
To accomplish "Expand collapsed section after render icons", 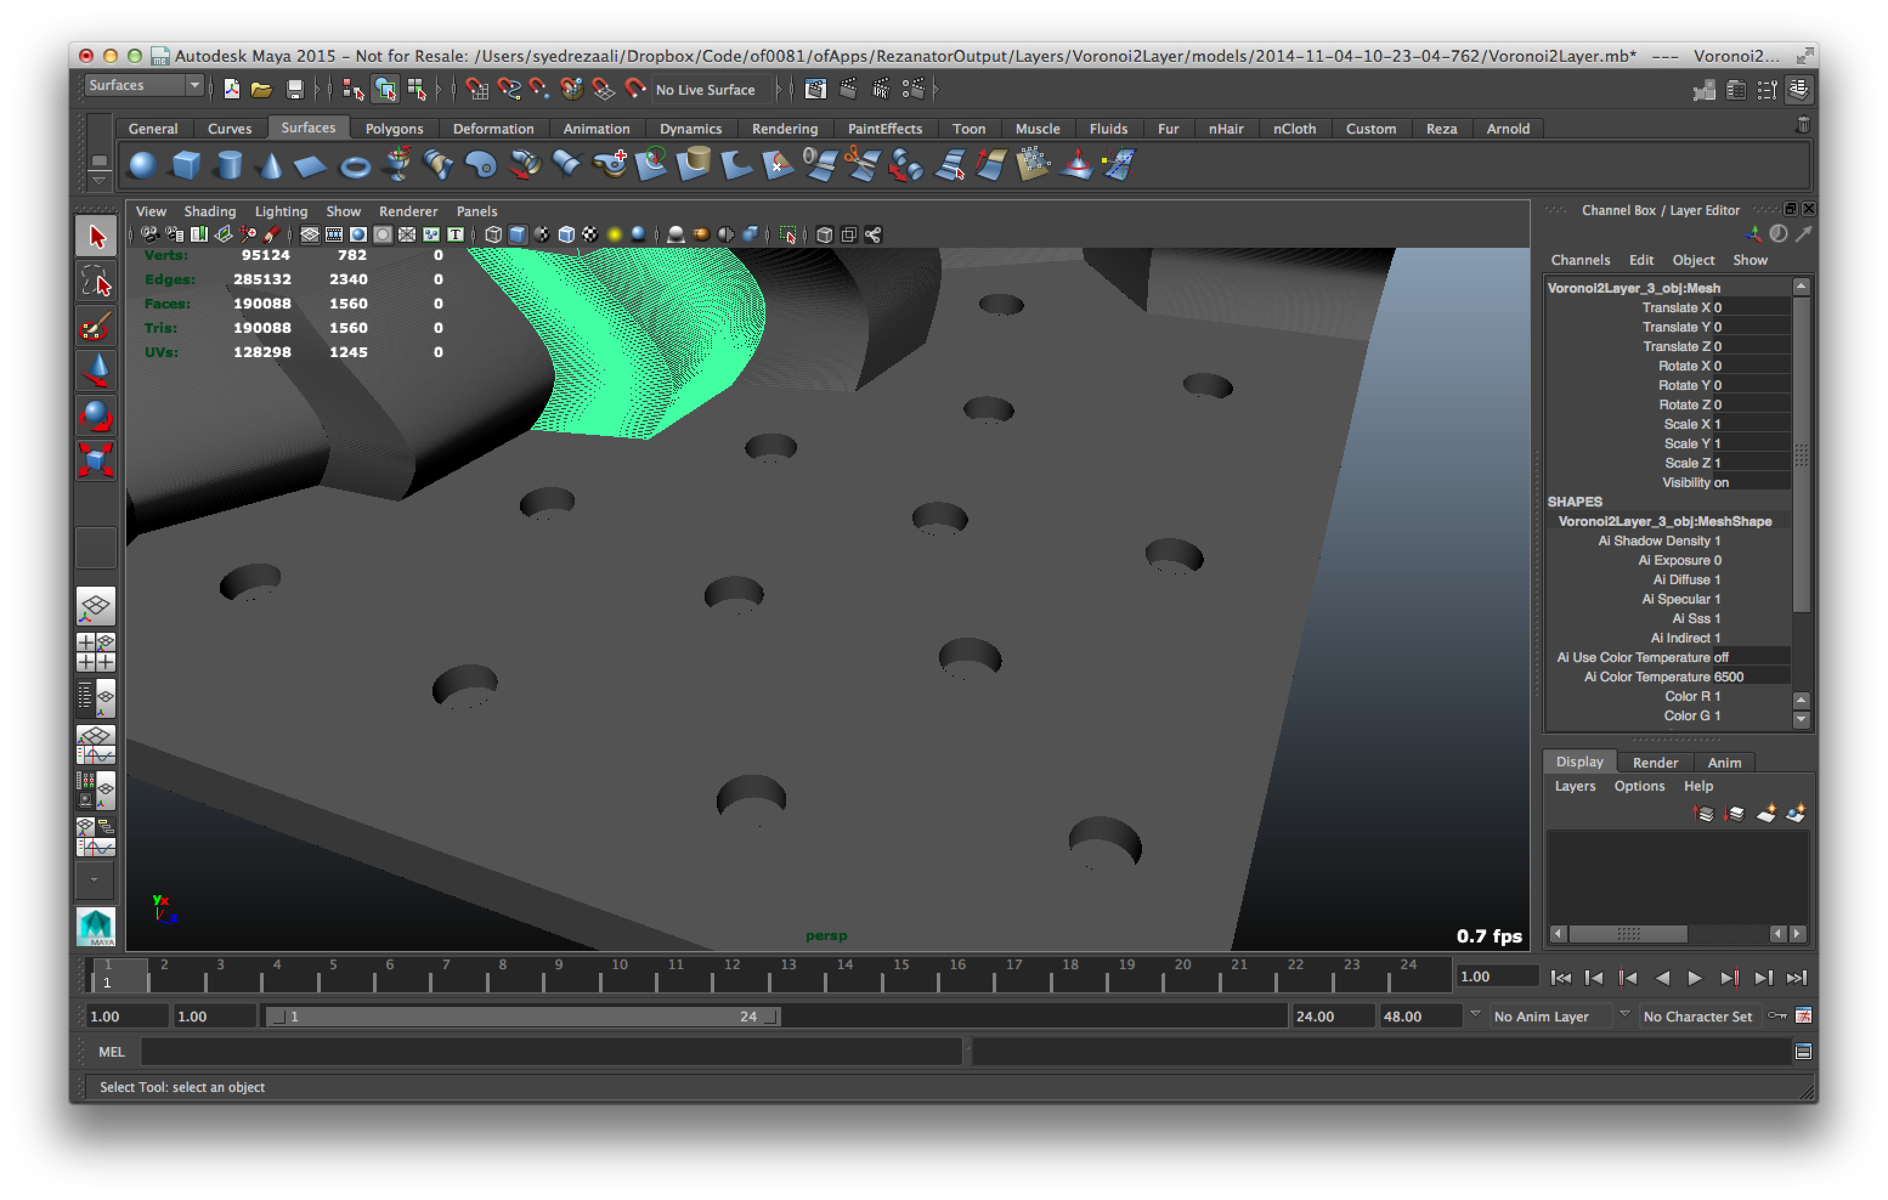I will tap(936, 89).
